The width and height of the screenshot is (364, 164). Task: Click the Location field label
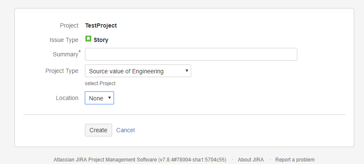click(x=67, y=98)
